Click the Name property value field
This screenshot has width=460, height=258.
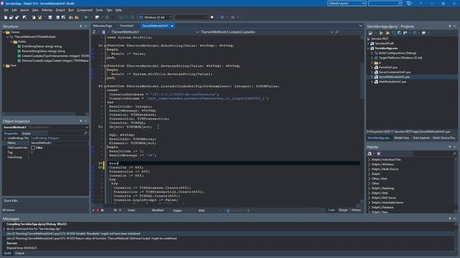[x=59, y=143]
